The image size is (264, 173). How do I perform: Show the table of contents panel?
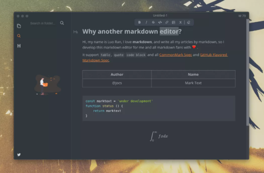pos(19,46)
